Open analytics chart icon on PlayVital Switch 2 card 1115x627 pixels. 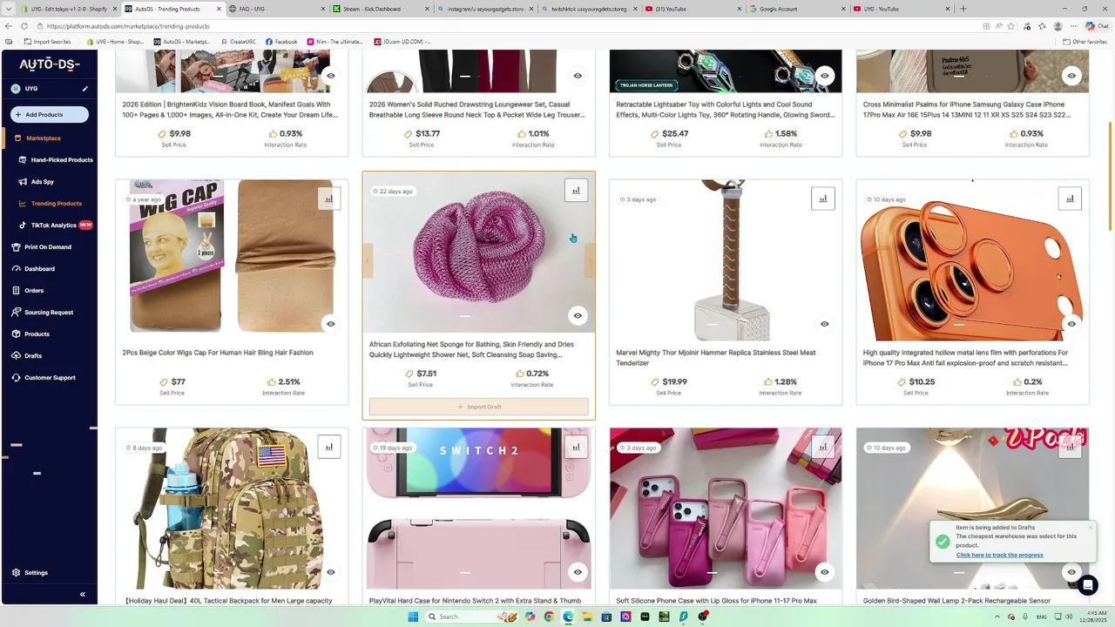coord(576,447)
